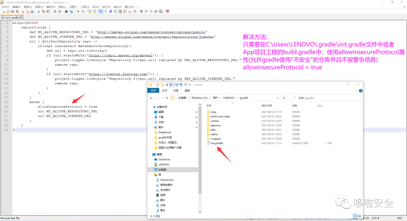Click Explorer back navigation arrow
Viewport: 407px width, 221px height.
151,98
